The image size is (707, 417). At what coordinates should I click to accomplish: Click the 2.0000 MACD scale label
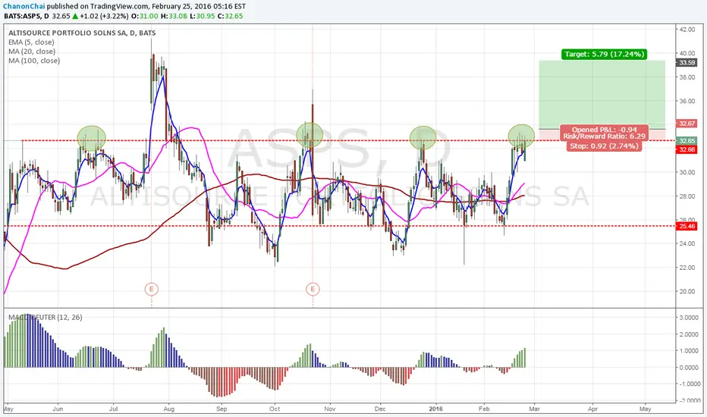(689, 334)
